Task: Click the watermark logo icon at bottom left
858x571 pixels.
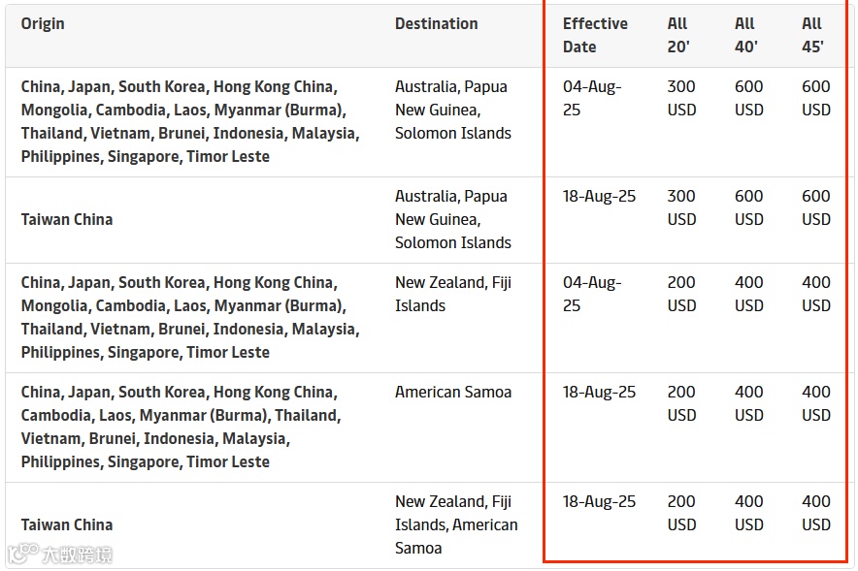Action: (23, 553)
